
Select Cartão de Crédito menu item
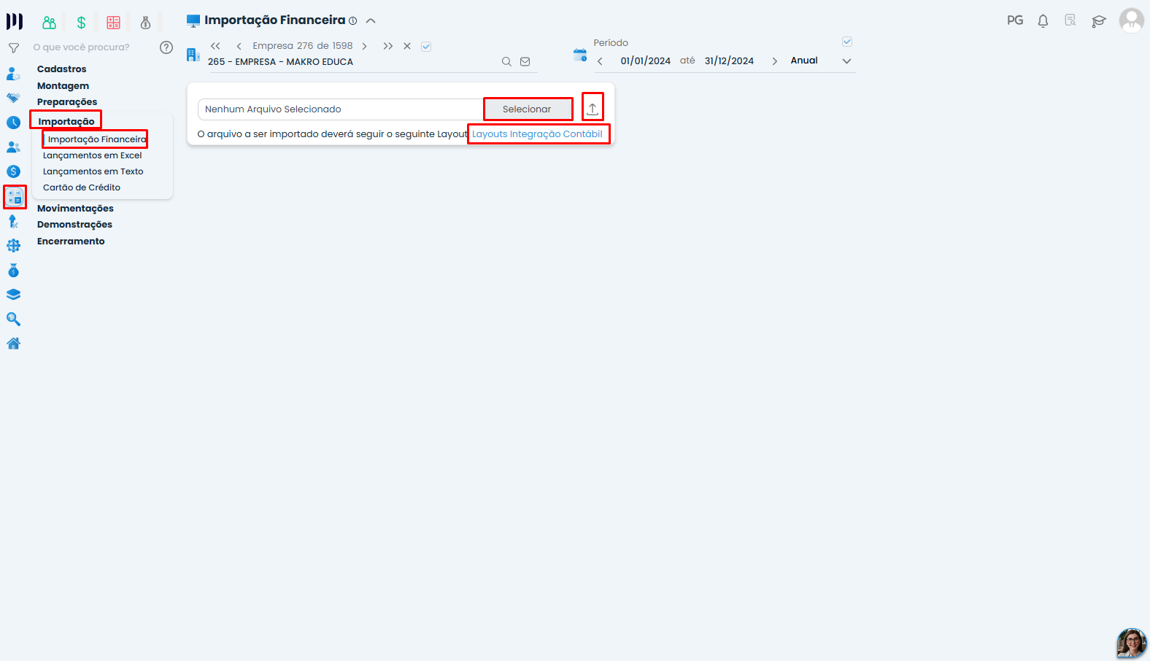(82, 188)
